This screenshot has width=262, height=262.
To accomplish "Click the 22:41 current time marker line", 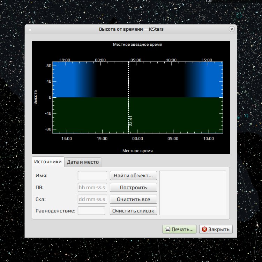I will 128,97.
